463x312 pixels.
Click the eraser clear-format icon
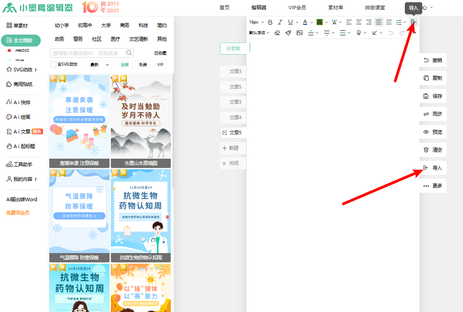[x=277, y=33]
